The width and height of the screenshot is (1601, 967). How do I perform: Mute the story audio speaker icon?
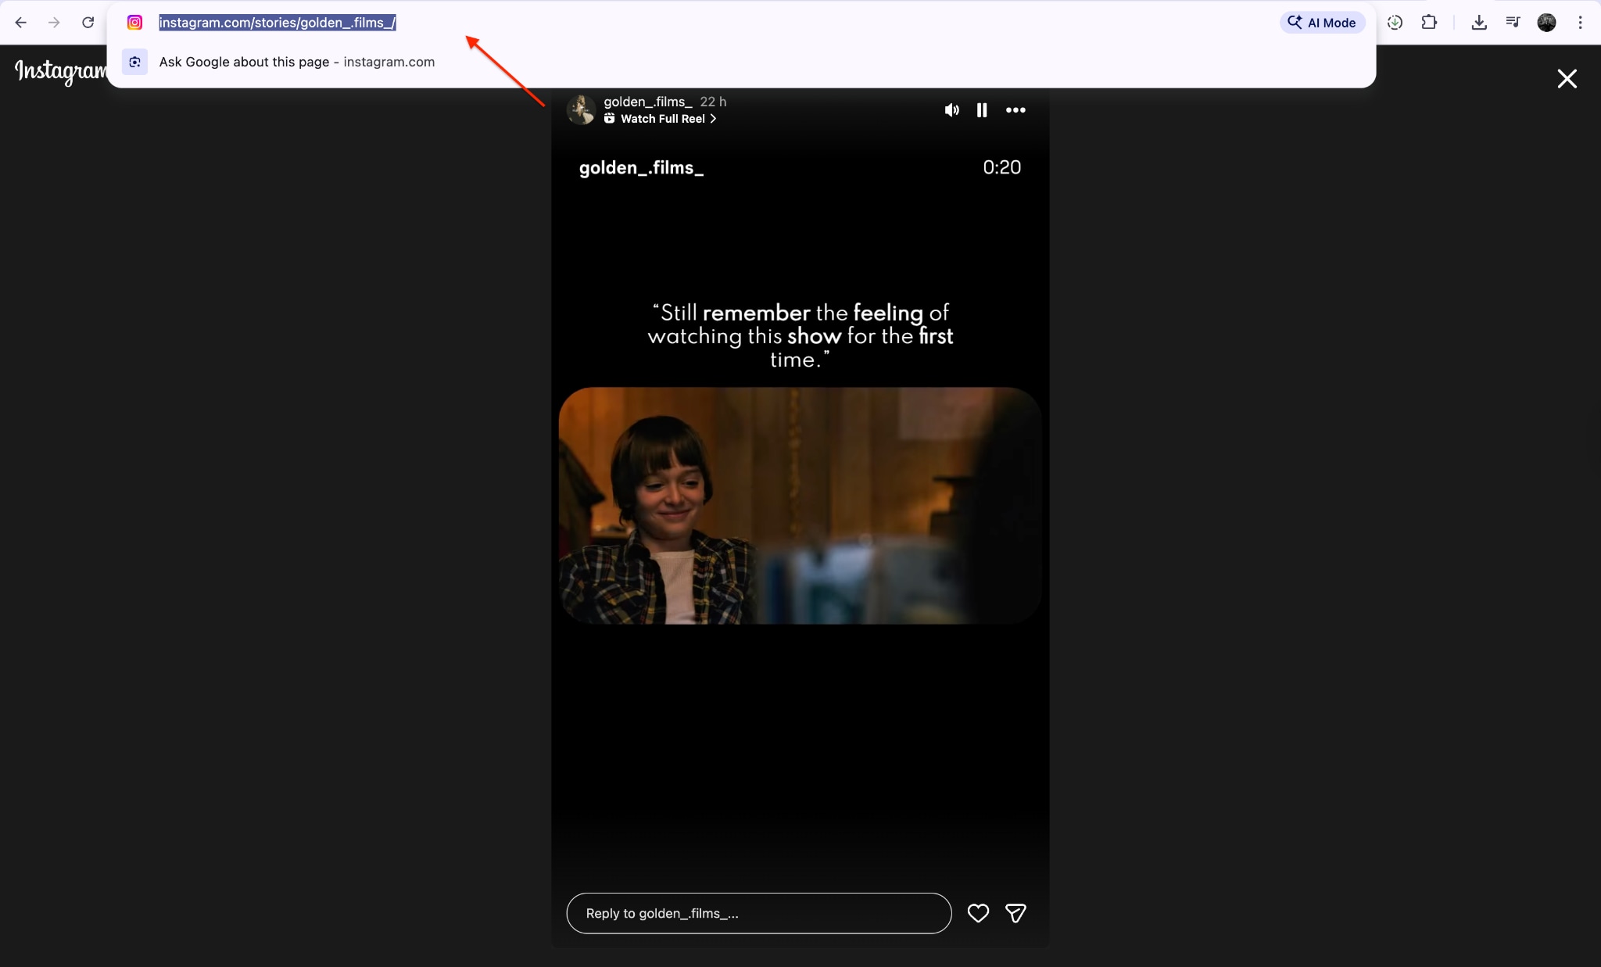point(951,110)
